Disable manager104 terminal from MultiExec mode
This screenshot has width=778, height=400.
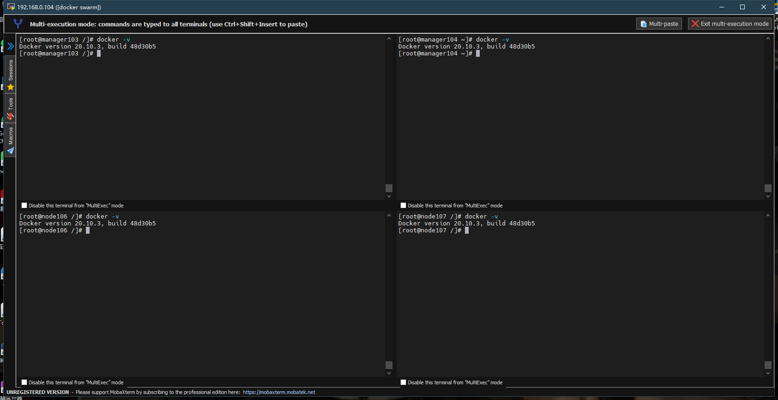[x=404, y=206]
